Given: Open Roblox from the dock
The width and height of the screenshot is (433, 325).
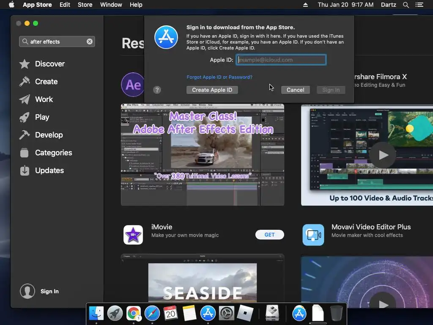Looking at the screenshot, I should coord(245,313).
